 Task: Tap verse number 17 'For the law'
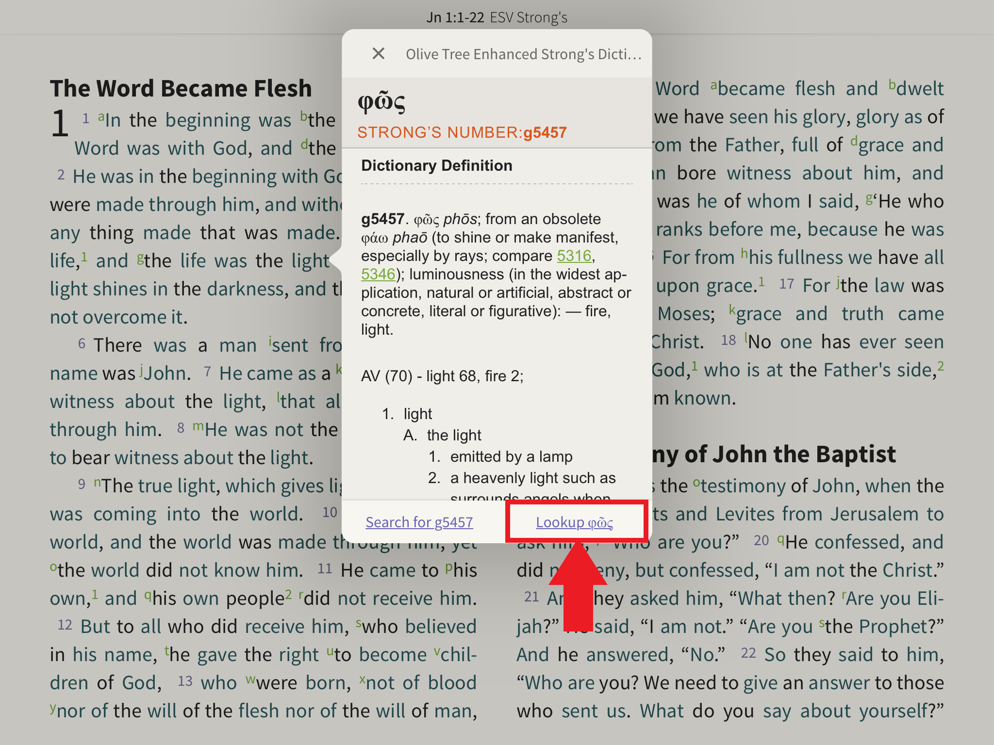click(786, 284)
